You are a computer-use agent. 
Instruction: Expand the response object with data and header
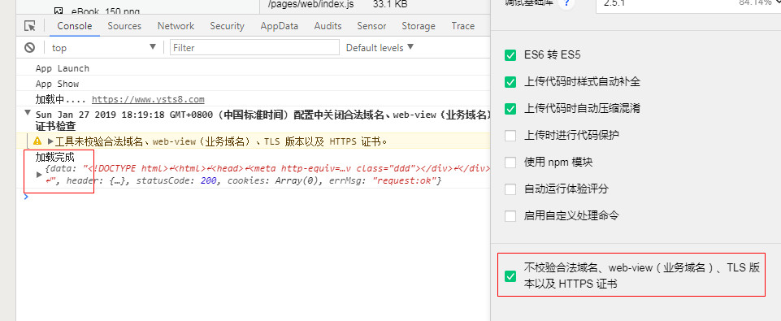(39, 175)
